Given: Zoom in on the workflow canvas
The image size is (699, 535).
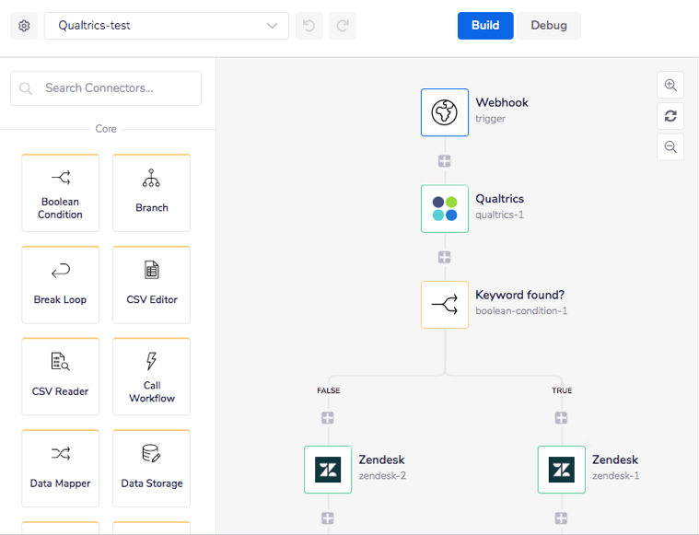Looking at the screenshot, I should (x=670, y=85).
